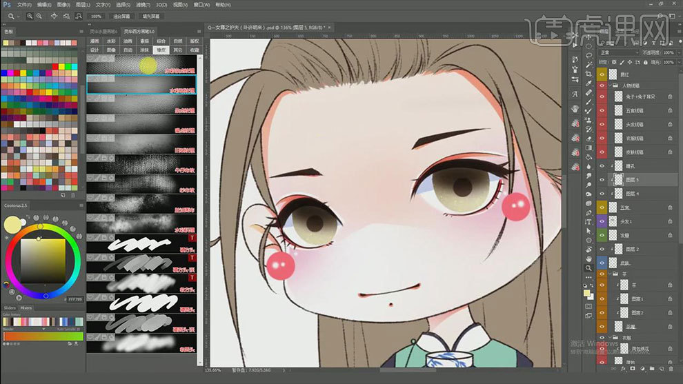Viewport: 683px width, 384px height.
Task: Select the Type tool
Action: pyautogui.click(x=589, y=221)
